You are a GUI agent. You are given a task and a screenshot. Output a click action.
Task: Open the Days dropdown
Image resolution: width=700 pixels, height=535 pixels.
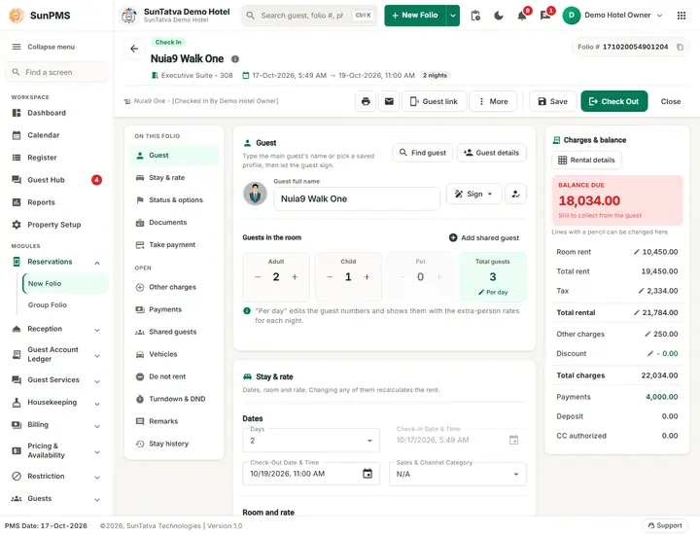point(311,441)
